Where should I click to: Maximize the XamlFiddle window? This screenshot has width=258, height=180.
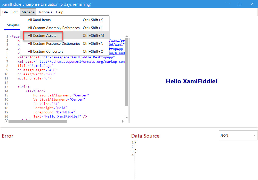click(x=240, y=4)
